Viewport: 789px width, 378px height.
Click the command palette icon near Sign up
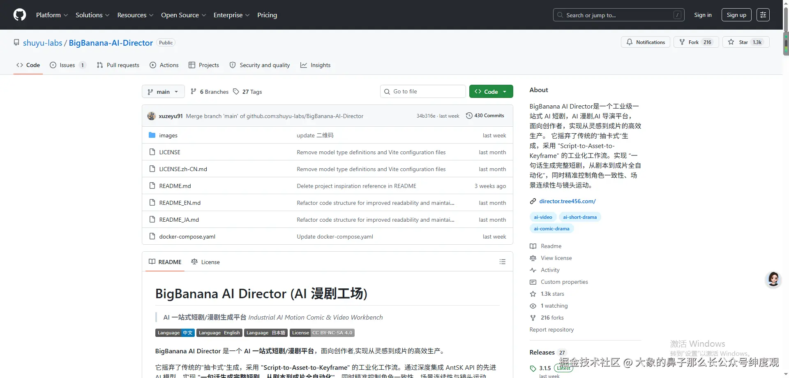coord(763,14)
